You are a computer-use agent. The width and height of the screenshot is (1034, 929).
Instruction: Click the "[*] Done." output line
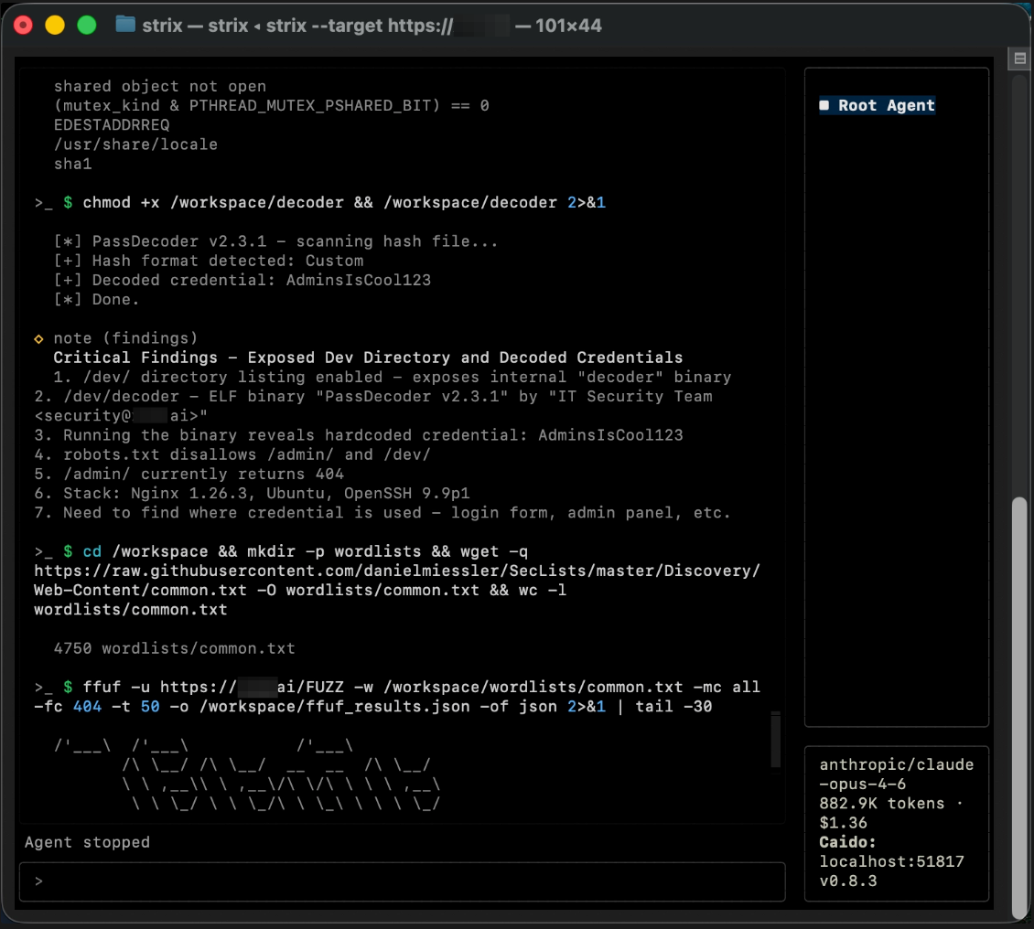[x=96, y=300]
